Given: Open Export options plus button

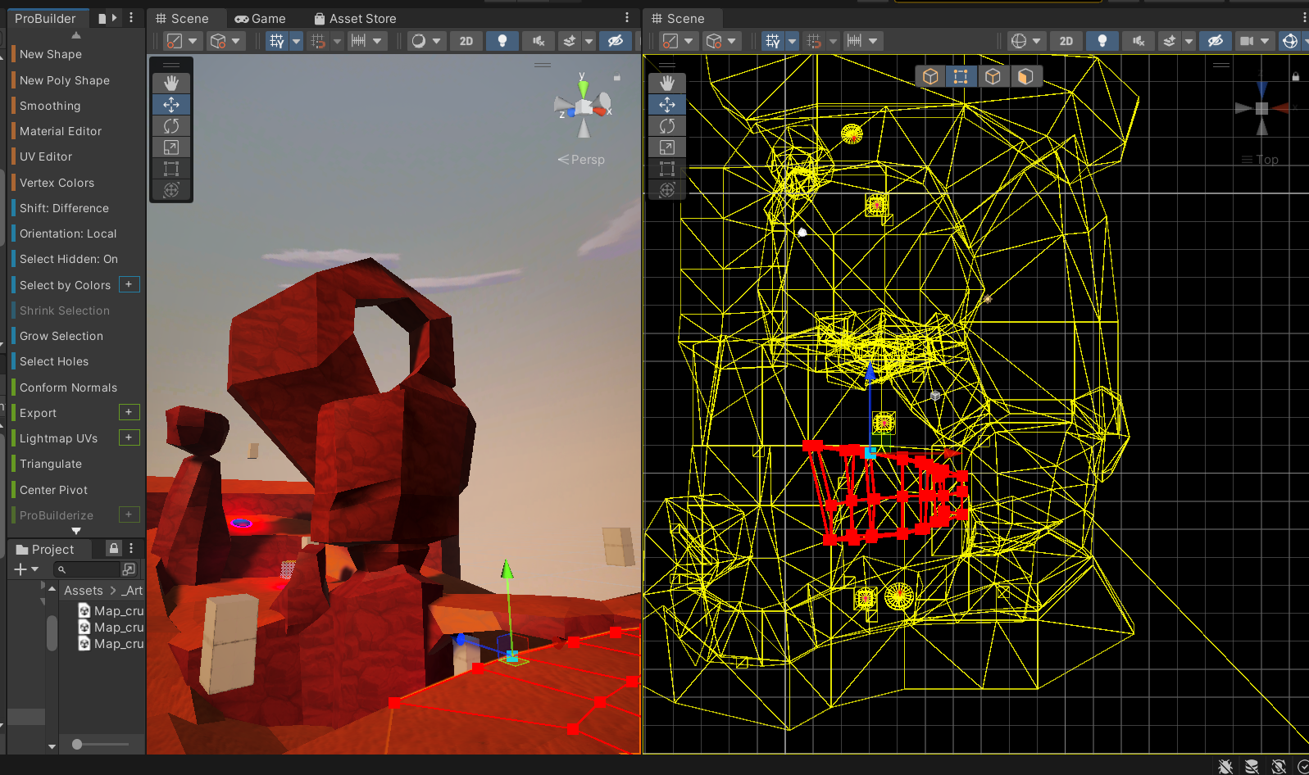Looking at the screenshot, I should (129, 412).
